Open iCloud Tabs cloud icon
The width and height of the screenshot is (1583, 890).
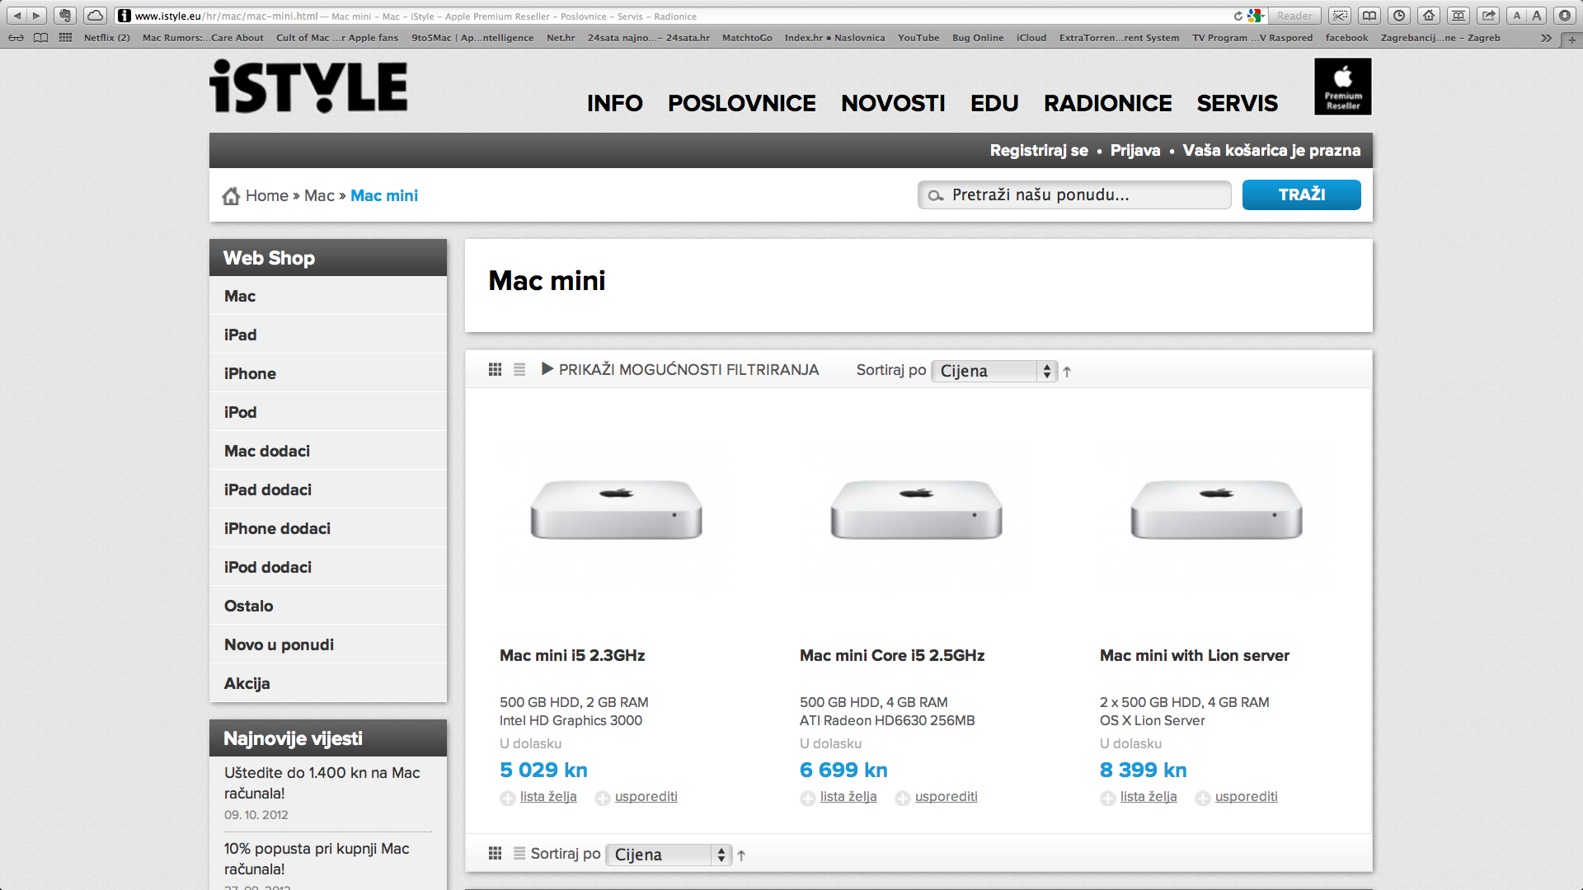coord(96,16)
